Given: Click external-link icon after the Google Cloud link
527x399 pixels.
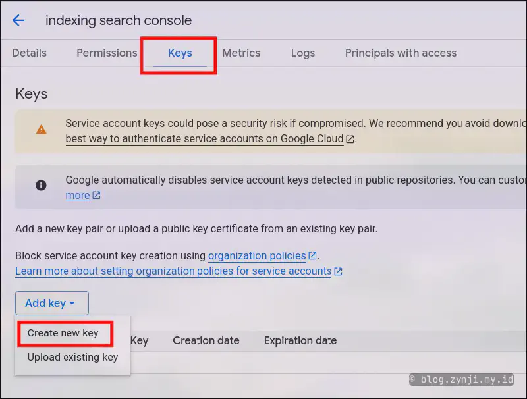Looking at the screenshot, I should coord(350,139).
